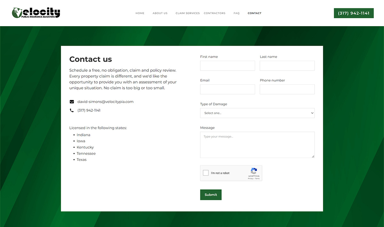Go to the CONTRACTORS section
384x227 pixels.
(215, 13)
